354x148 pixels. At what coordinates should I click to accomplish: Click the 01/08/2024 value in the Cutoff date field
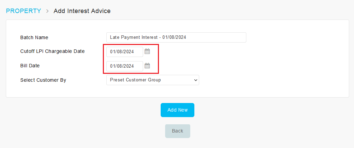122,52
